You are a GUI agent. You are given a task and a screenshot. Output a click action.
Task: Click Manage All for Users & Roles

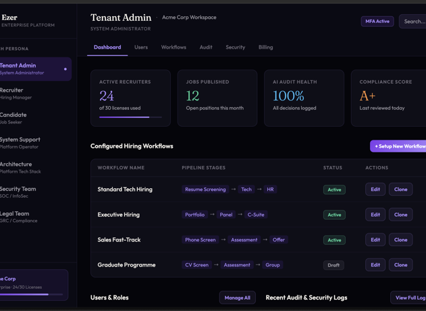(x=238, y=298)
